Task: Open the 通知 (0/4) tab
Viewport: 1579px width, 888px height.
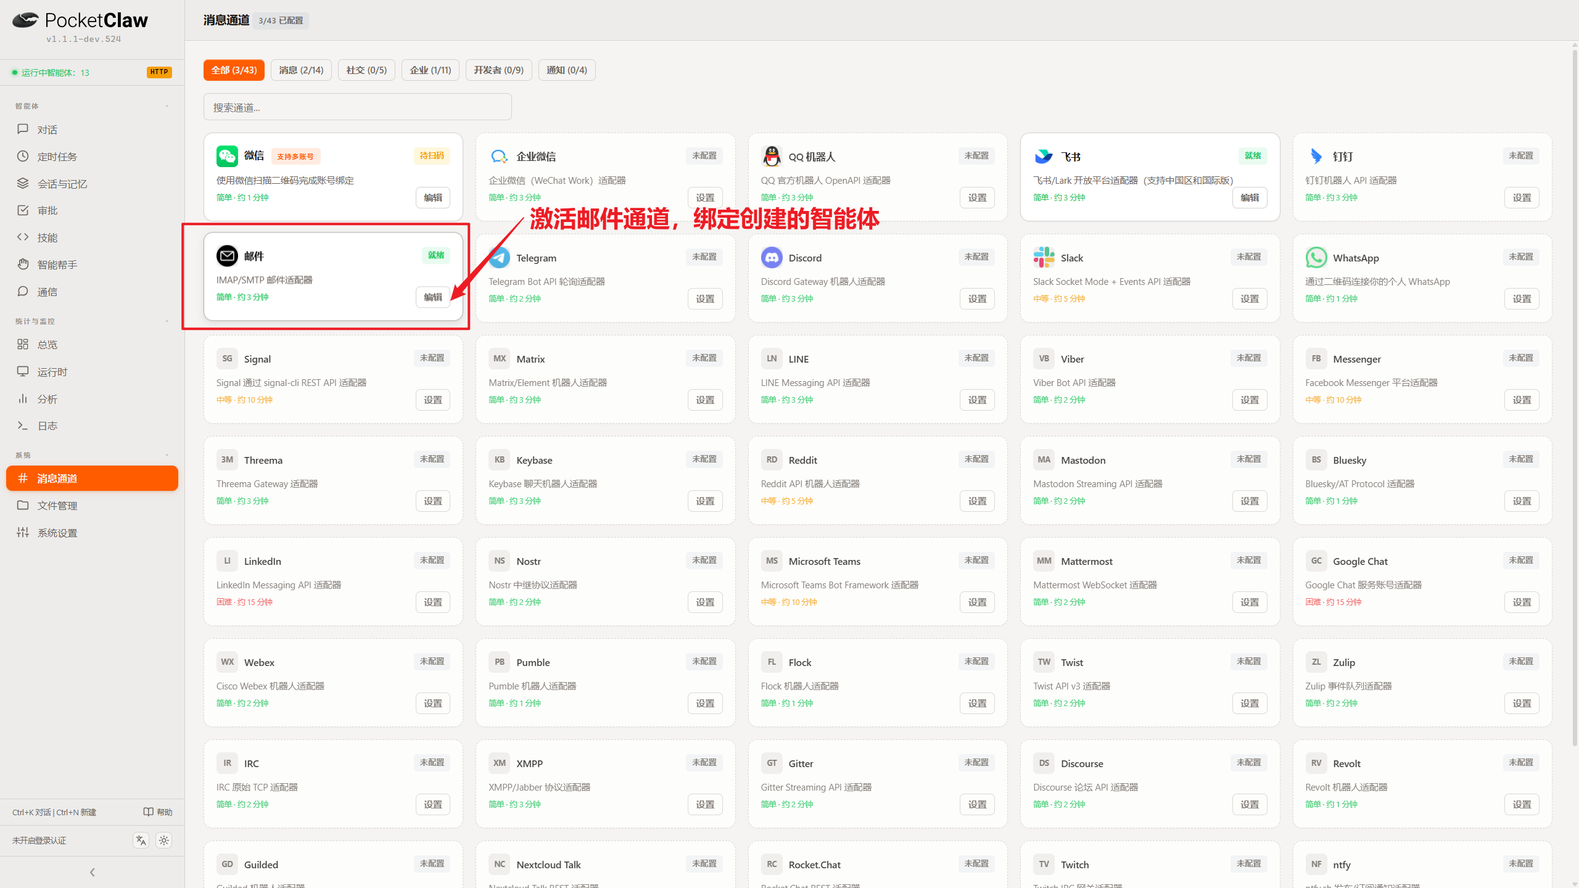Action: 567,70
